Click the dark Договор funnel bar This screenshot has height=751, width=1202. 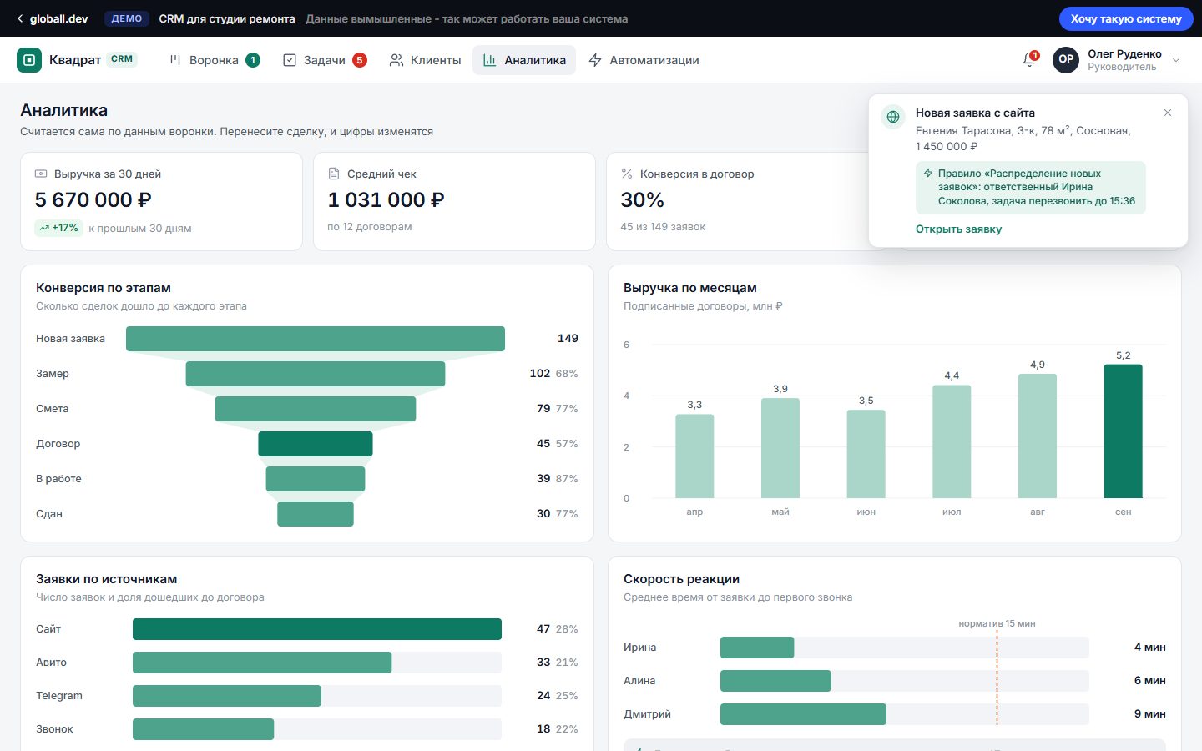point(316,444)
